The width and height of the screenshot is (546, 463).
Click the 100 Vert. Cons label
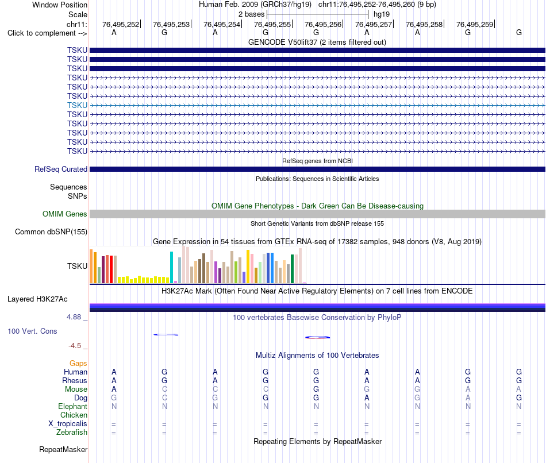point(32,331)
